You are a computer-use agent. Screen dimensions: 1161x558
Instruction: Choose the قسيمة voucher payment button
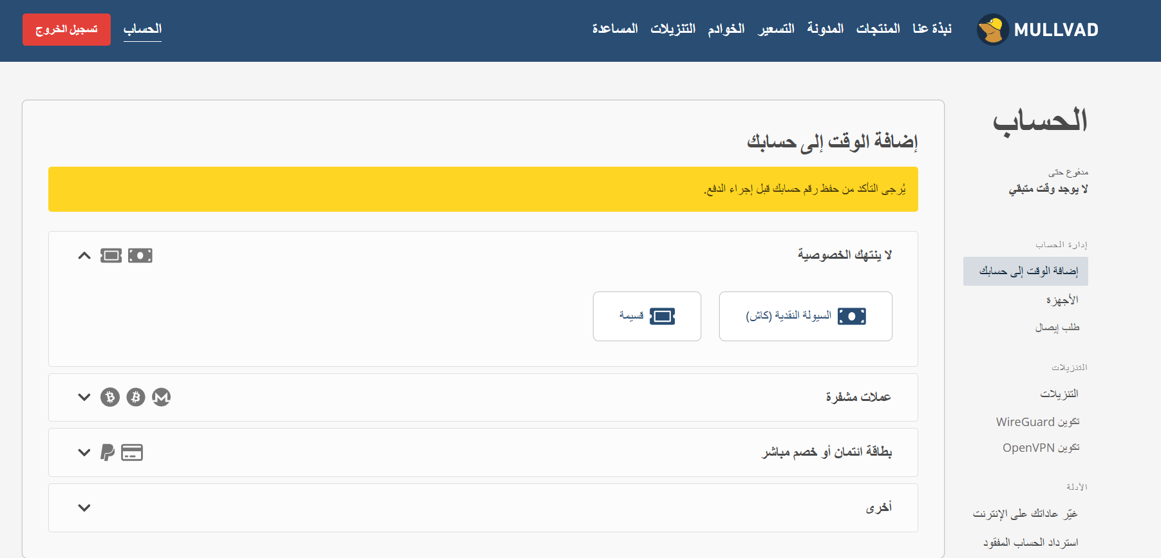pyautogui.click(x=647, y=316)
